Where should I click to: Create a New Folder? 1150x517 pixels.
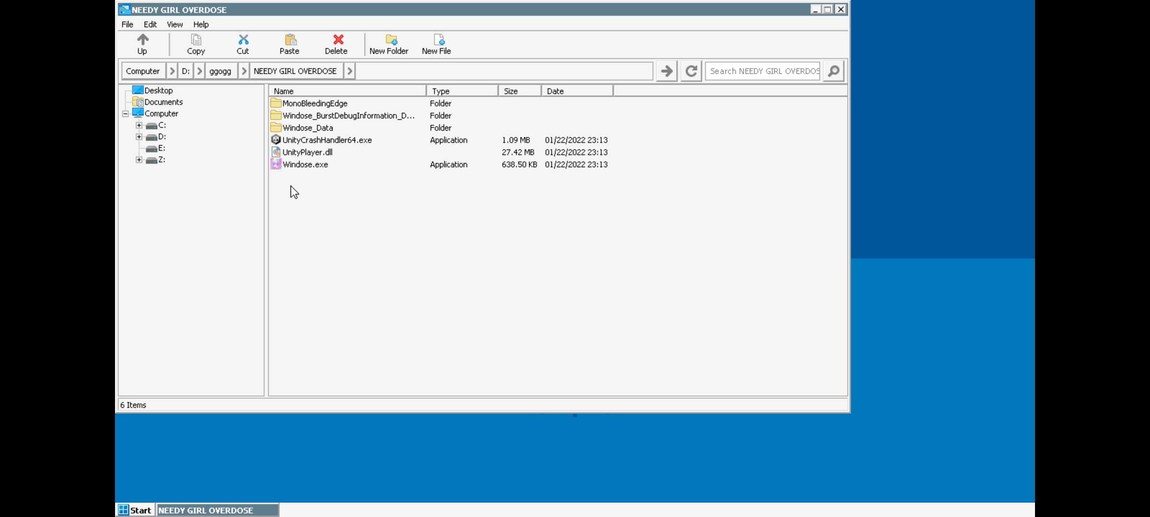[389, 44]
